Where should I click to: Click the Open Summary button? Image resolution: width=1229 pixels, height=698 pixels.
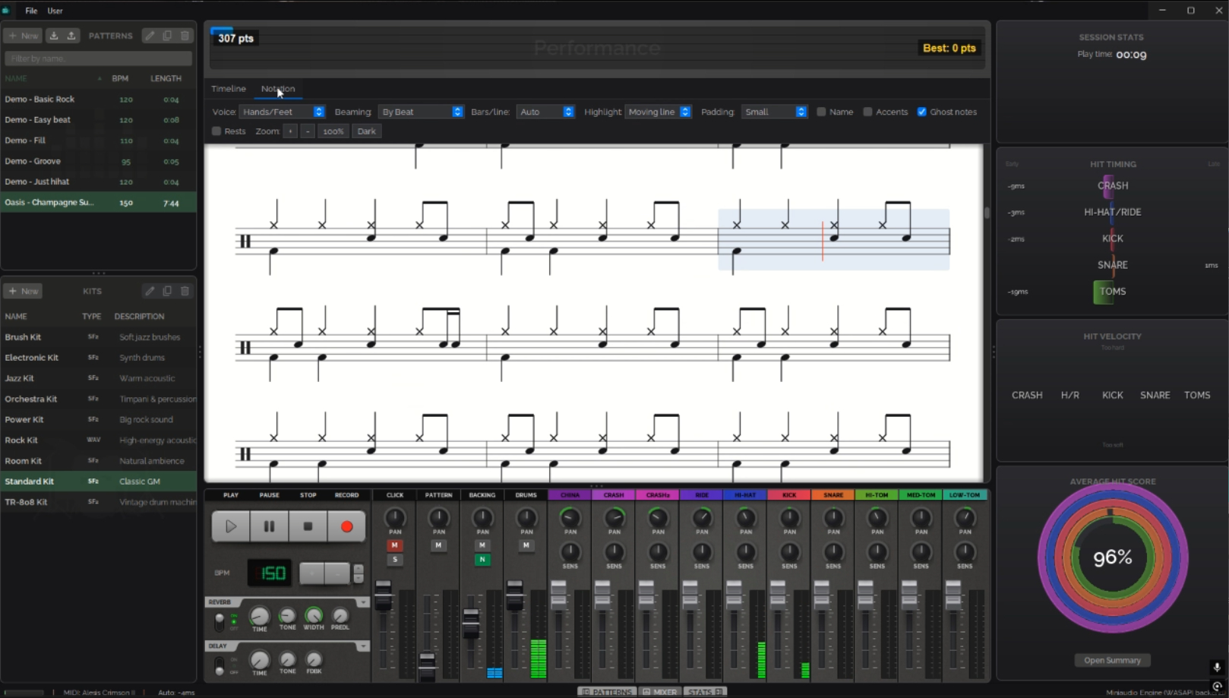pyautogui.click(x=1112, y=660)
